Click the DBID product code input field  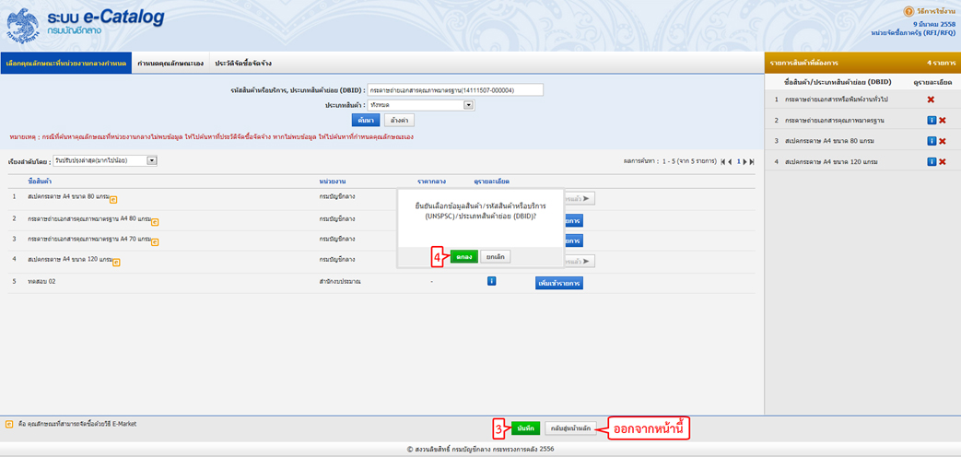(454, 90)
